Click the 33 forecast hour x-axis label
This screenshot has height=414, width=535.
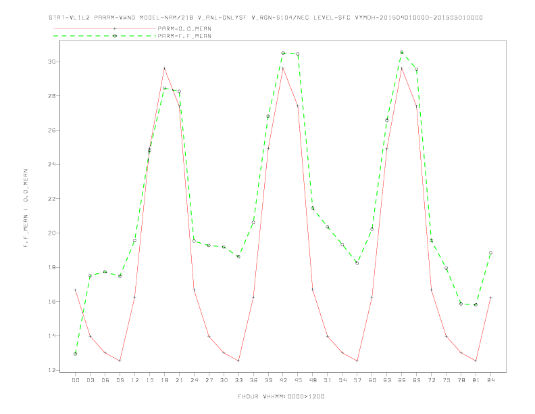click(x=238, y=380)
